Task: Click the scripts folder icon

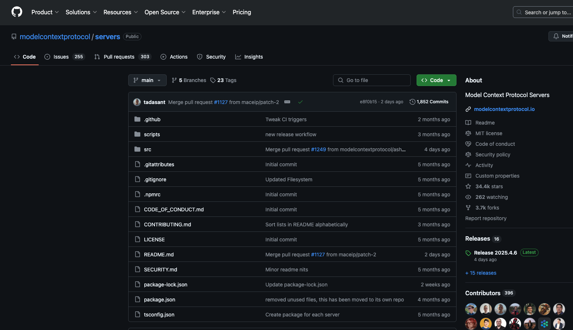Action: click(137, 134)
